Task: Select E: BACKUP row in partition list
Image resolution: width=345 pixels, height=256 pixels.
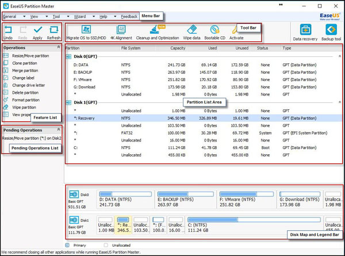Action: pos(204,72)
